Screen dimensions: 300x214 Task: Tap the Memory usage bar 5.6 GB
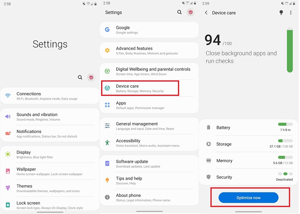[285, 157]
